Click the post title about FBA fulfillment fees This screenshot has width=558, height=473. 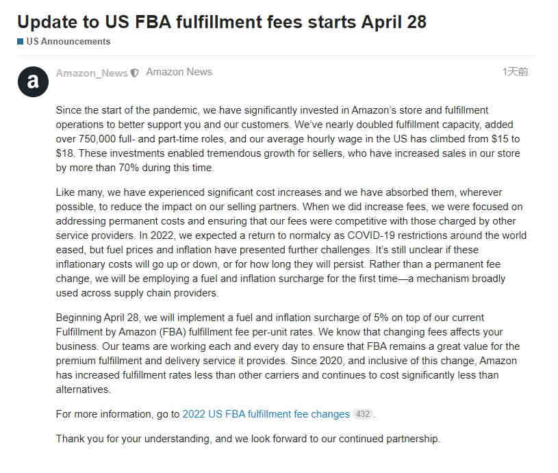pyautogui.click(x=222, y=22)
